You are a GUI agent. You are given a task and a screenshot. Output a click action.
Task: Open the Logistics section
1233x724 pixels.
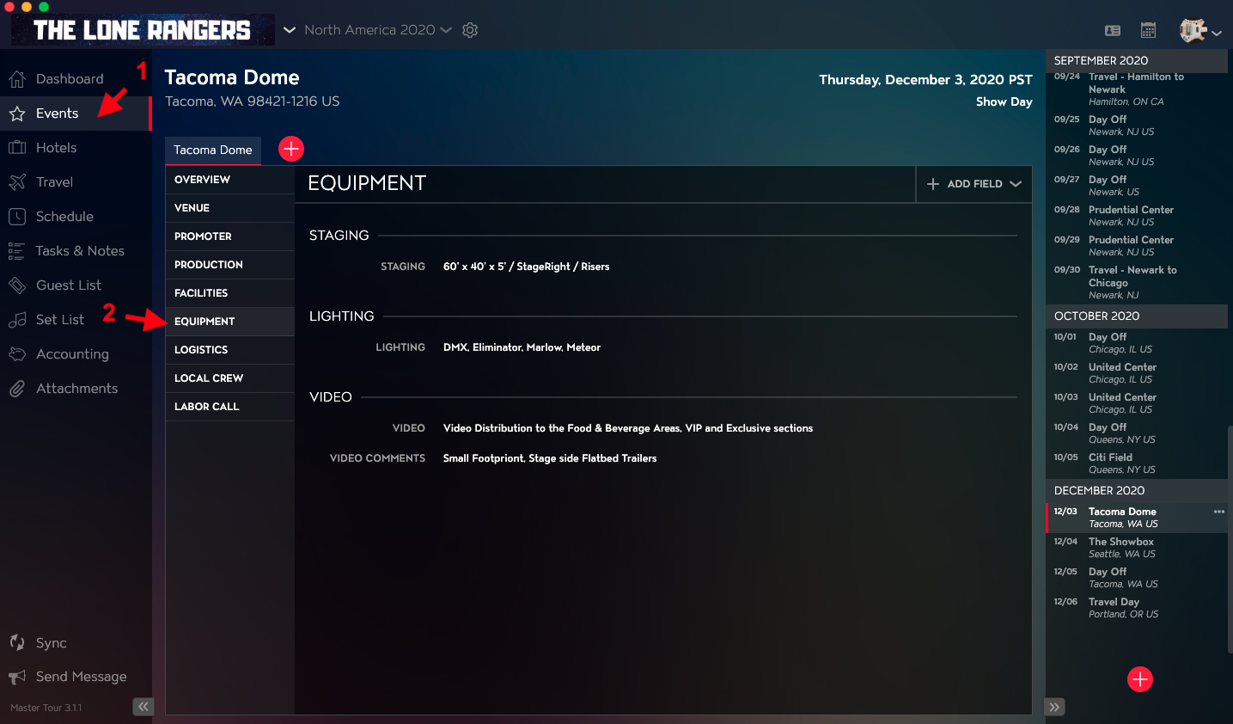(x=229, y=350)
